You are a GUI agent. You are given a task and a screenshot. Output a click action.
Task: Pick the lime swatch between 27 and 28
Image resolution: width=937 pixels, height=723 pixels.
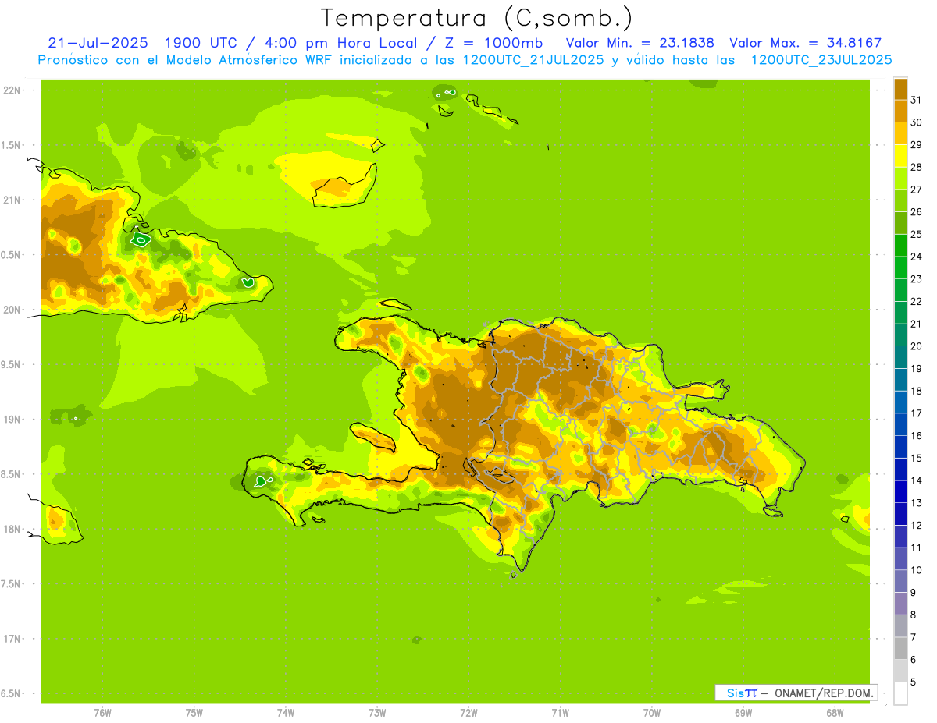click(900, 179)
